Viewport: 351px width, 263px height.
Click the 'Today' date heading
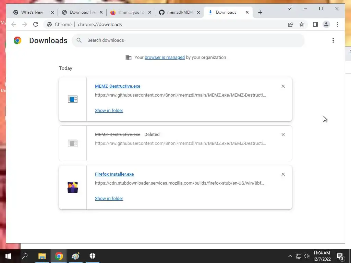65,68
